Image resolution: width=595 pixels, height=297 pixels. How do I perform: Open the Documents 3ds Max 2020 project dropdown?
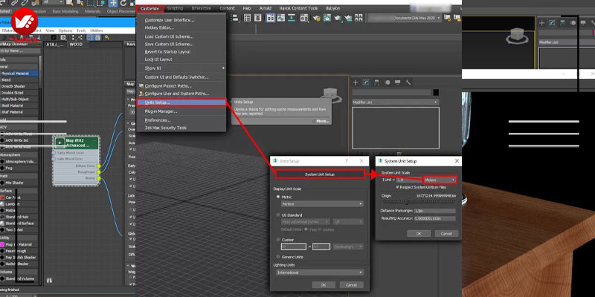tap(405, 18)
